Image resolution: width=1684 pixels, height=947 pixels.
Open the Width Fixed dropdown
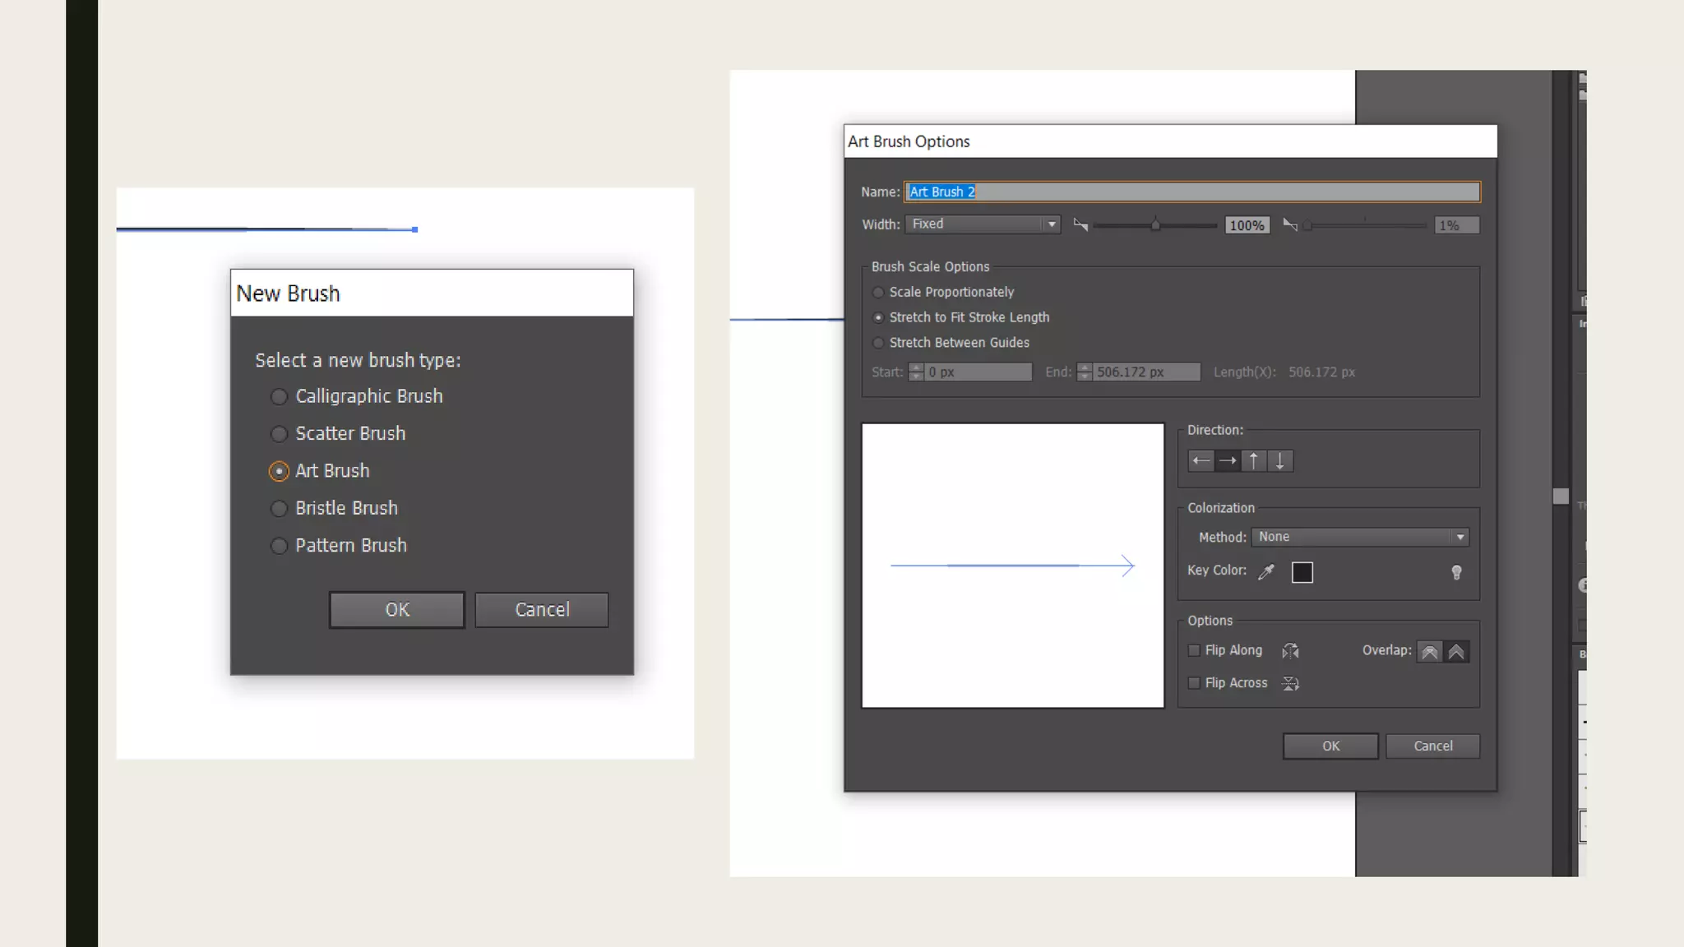(x=983, y=224)
